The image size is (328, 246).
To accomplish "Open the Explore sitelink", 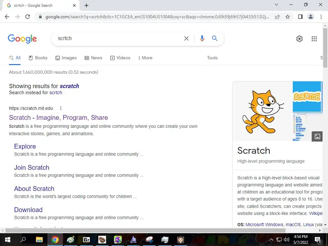I will click(x=25, y=146).
